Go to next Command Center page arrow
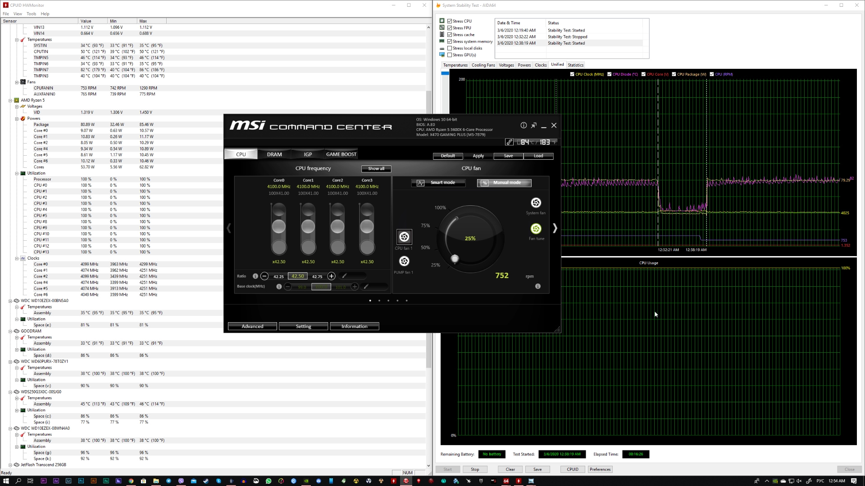 [x=555, y=229]
